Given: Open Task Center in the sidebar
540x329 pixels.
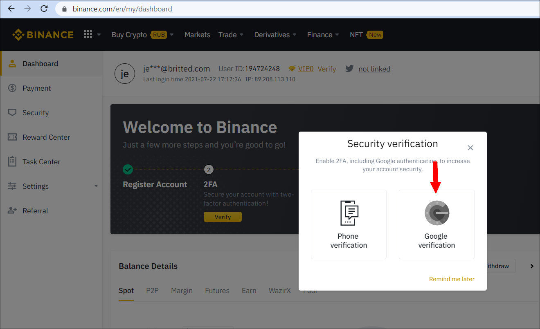Looking at the screenshot, I should (x=51, y=162).
